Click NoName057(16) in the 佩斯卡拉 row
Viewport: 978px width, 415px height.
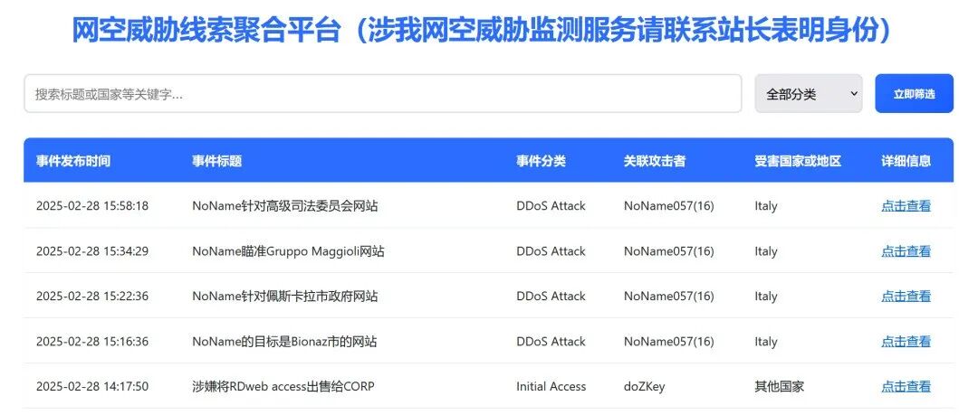coord(668,296)
